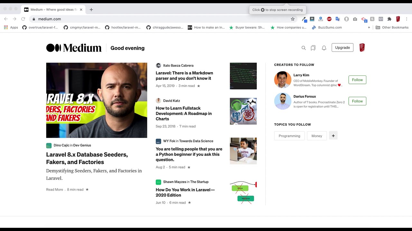Viewport: 412px width, 231px height.
Task: Open Darius Foroux's profile photo
Action: (283, 101)
